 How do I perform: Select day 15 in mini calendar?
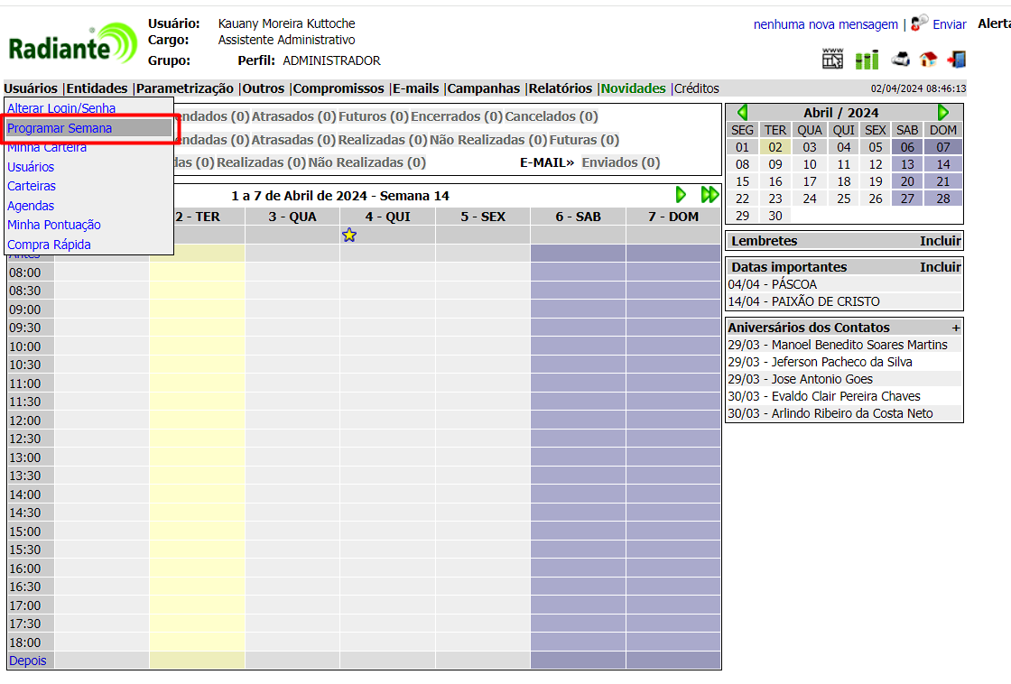[x=742, y=181]
